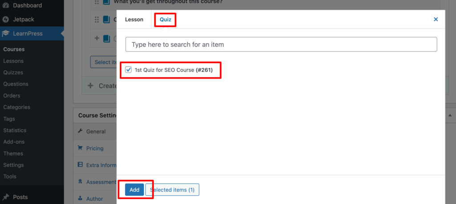Click the Posts pin icon

click(5, 197)
